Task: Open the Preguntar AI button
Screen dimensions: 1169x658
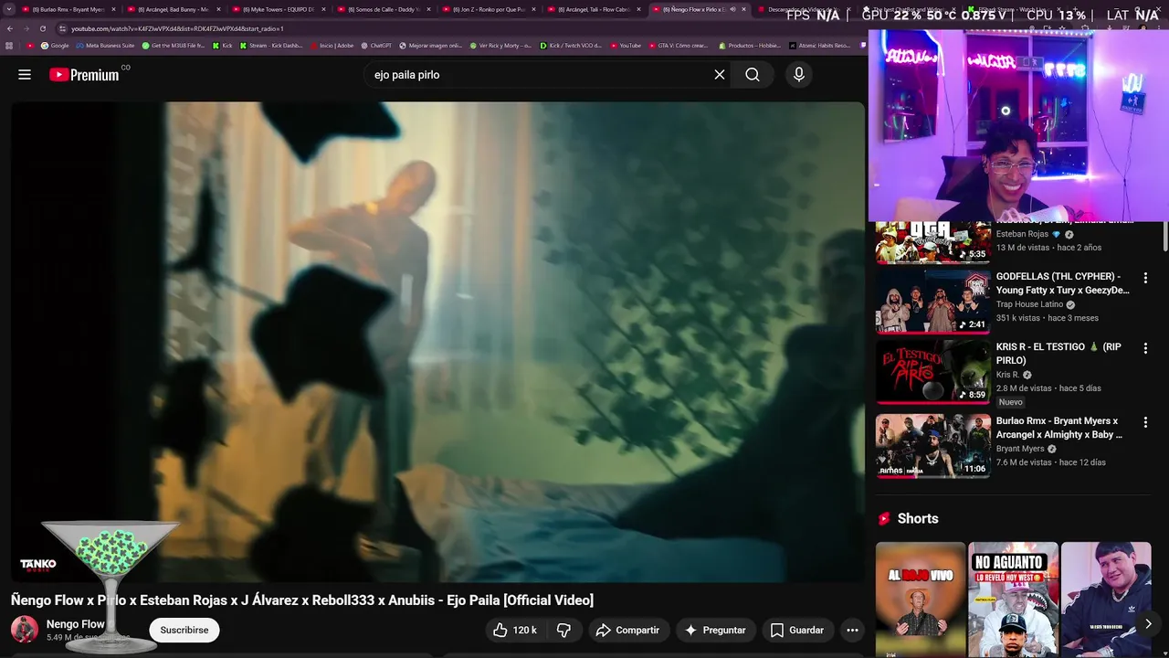Action: (715, 630)
